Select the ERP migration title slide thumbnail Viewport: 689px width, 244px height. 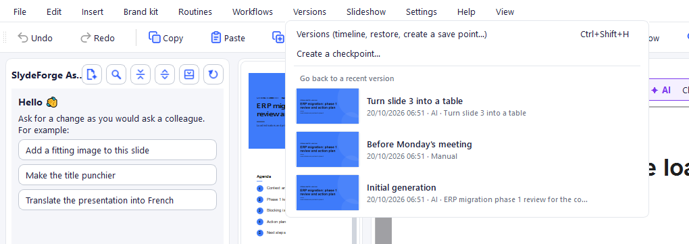tap(267, 111)
